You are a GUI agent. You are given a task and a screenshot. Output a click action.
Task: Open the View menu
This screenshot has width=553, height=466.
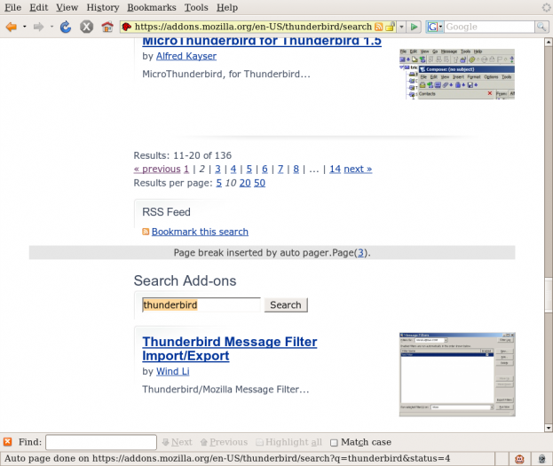(67, 7)
